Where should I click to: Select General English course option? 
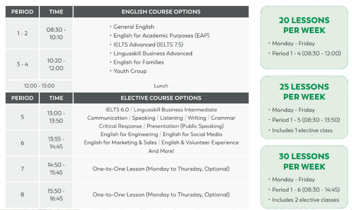pos(134,27)
